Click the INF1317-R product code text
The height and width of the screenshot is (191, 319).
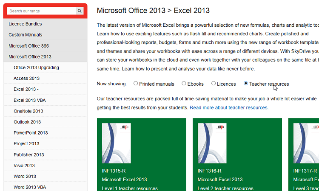[305, 171]
